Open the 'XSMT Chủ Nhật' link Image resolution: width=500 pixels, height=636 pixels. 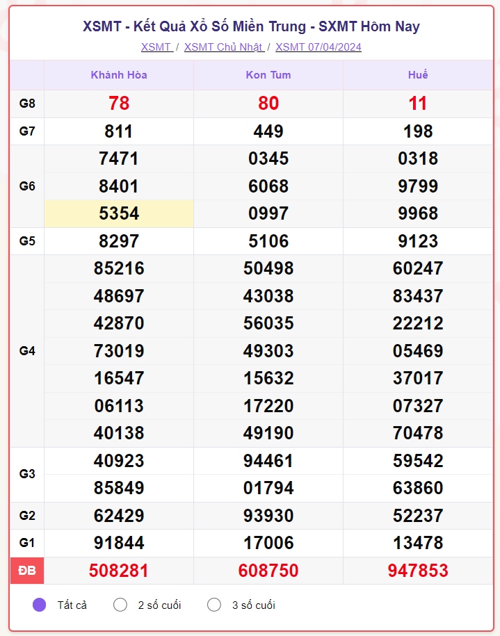click(224, 47)
